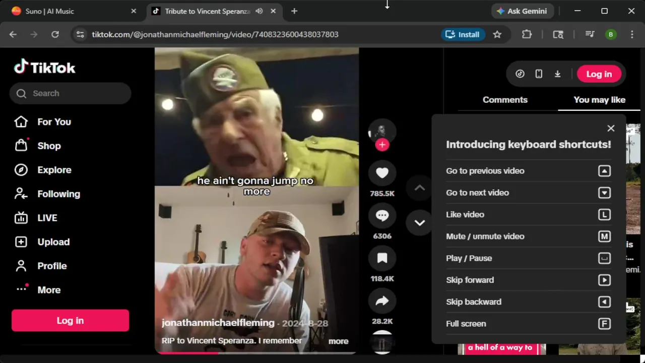
Task: Open Chrome profile avatar B
Action: tap(611, 34)
